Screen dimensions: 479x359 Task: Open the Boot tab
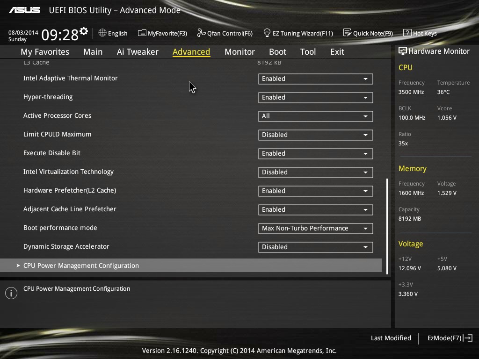pos(277,52)
